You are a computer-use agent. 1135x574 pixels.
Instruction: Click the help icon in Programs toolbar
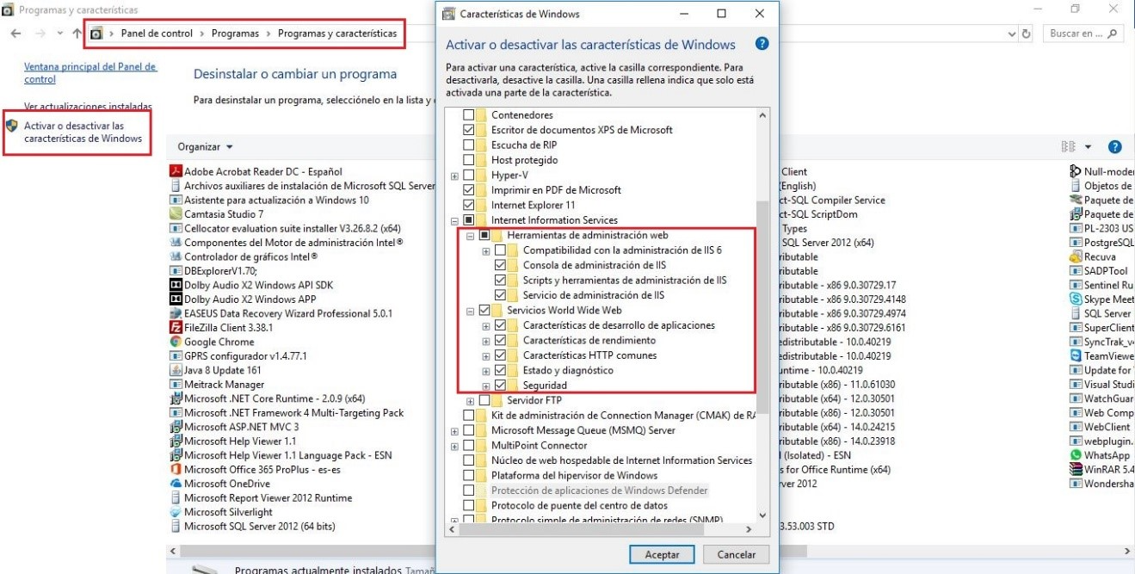point(1115,147)
